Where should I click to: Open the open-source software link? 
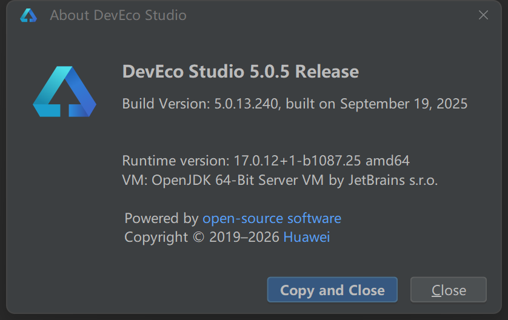pyautogui.click(x=272, y=218)
